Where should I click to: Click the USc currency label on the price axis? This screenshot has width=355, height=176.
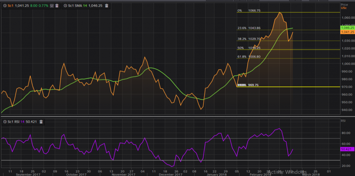(x=344, y=8)
